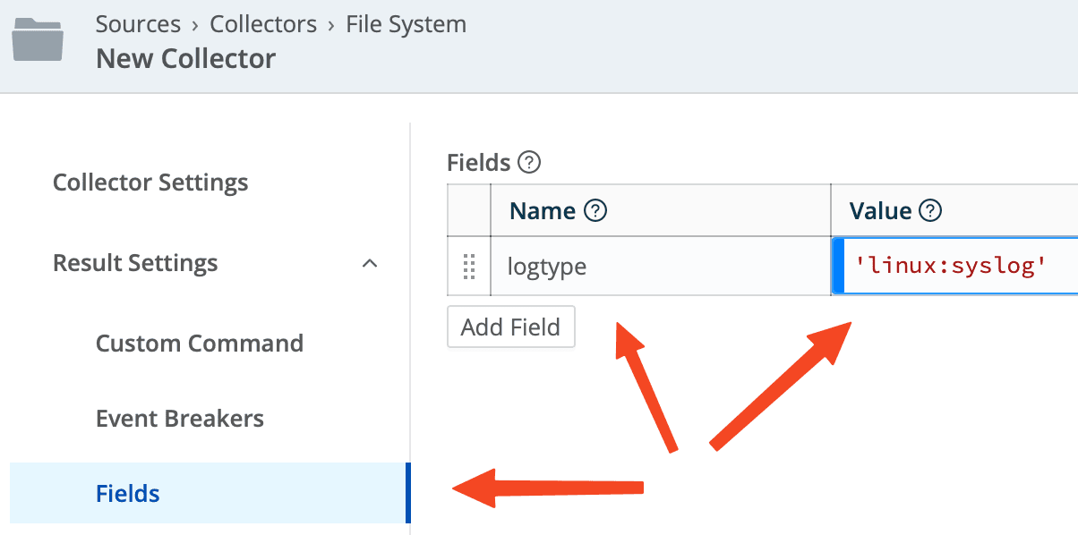The image size is (1078, 535).
Task: Switch to Event Breakers settings
Action: point(180,419)
